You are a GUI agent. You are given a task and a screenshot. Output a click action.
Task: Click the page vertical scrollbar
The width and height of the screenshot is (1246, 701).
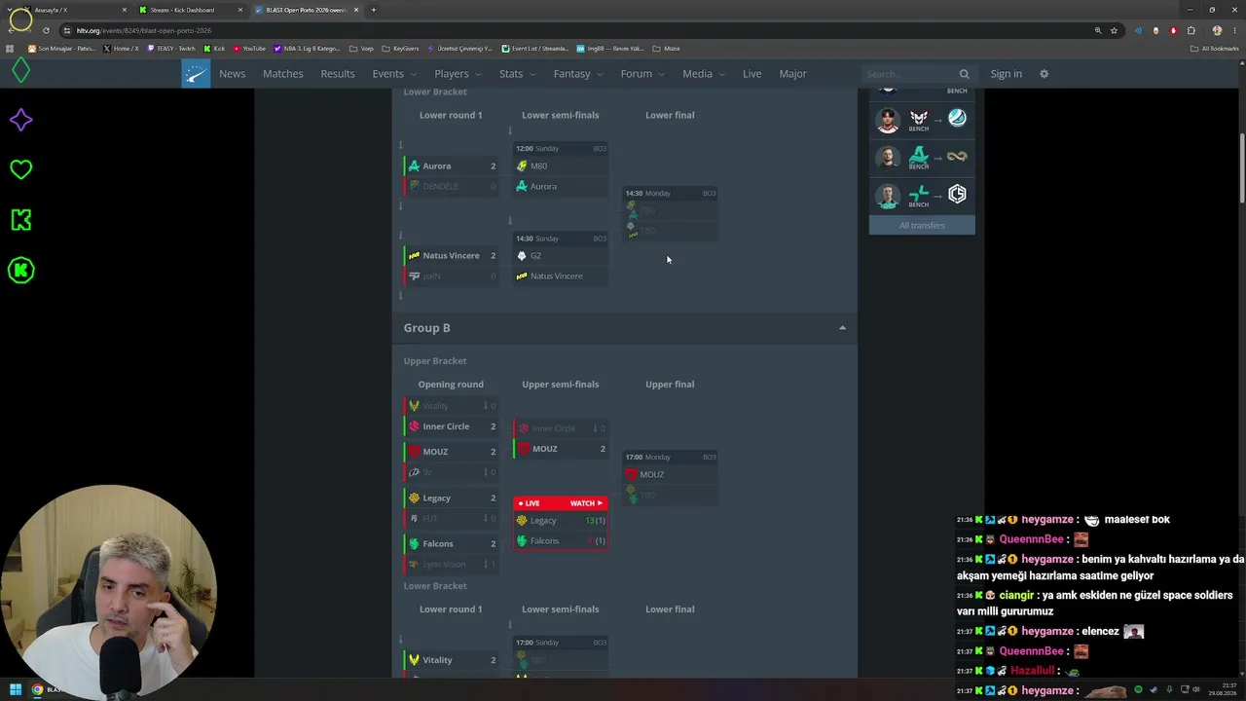(1241, 170)
